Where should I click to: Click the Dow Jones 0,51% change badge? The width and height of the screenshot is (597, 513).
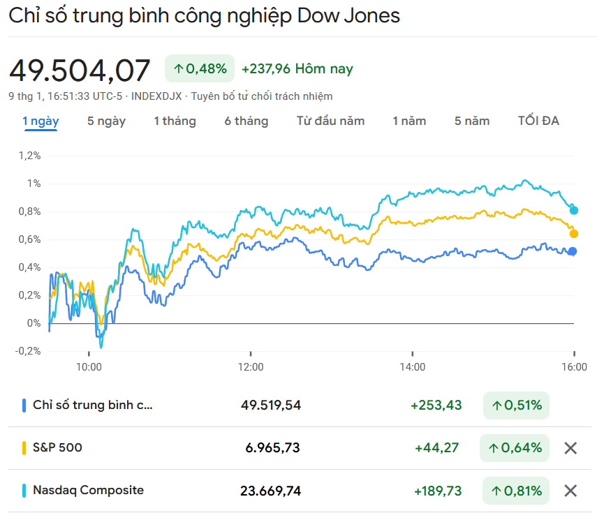coord(516,406)
